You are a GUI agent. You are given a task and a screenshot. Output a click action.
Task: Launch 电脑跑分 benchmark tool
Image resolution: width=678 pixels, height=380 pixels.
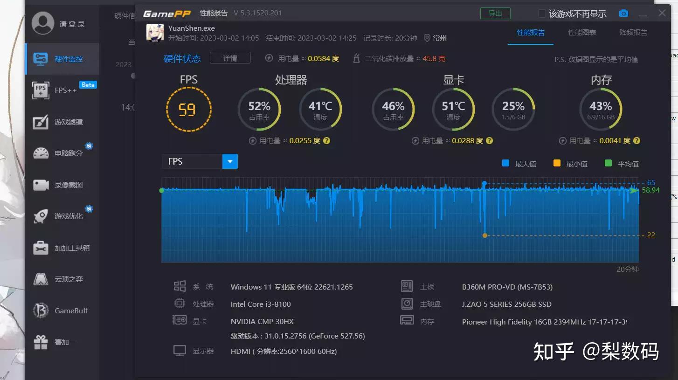pos(62,153)
